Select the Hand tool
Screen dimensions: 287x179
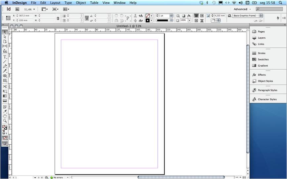(x=5, y=116)
